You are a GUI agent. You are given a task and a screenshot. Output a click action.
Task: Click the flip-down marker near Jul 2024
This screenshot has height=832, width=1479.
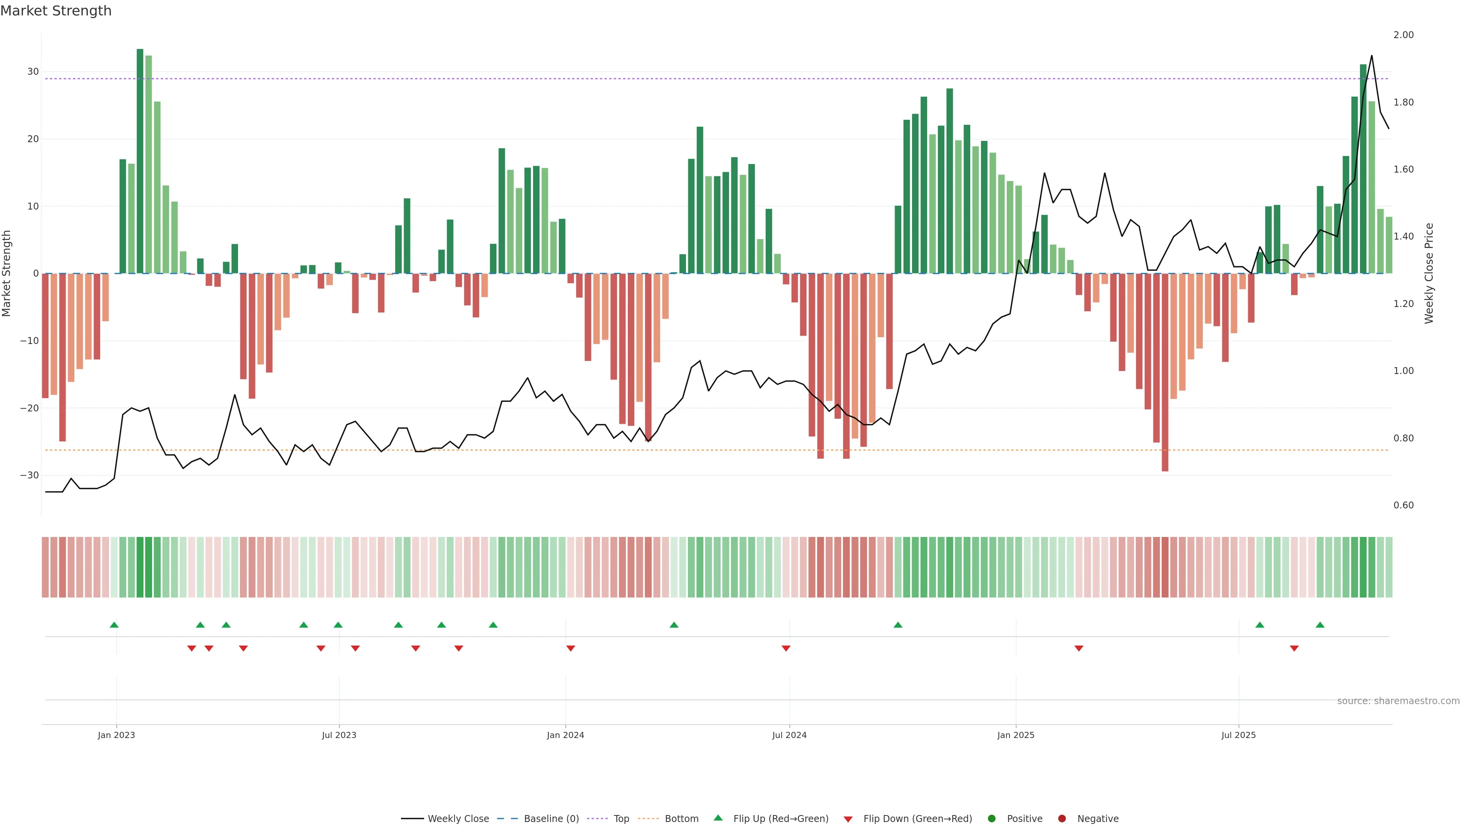[786, 648]
